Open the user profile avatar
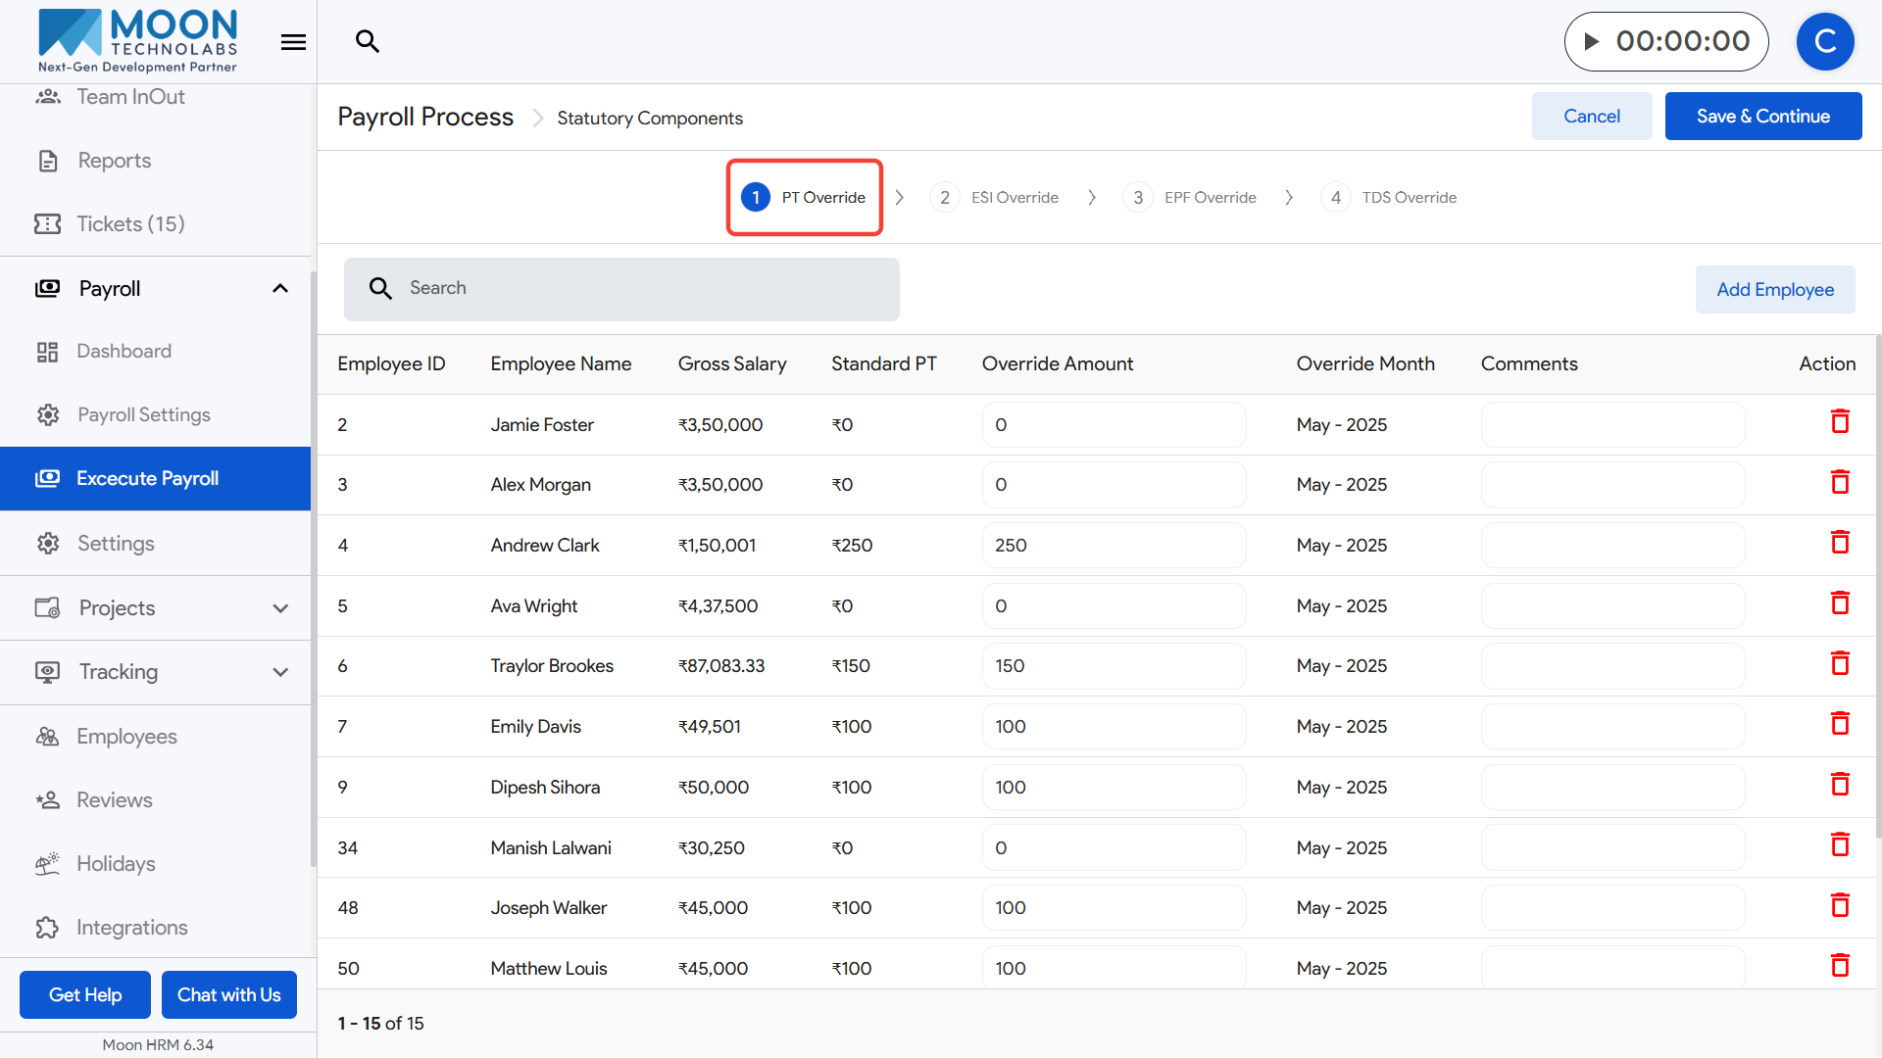 [1824, 41]
